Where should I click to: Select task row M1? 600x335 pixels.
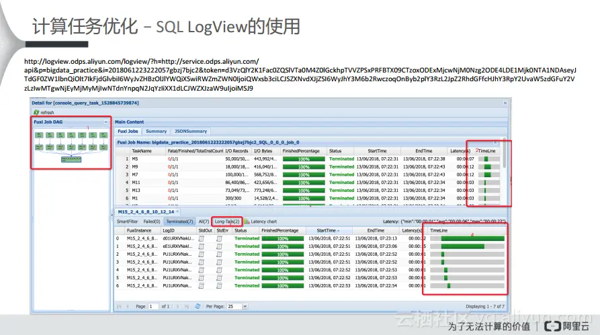coord(308,198)
